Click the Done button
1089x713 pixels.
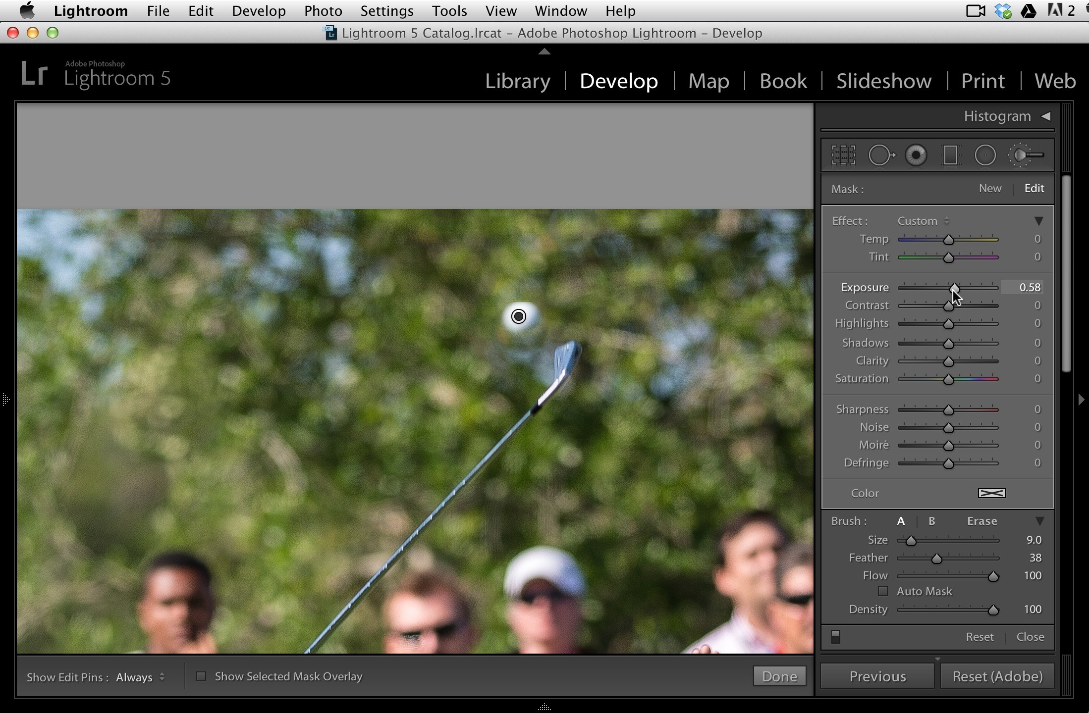pyautogui.click(x=779, y=676)
